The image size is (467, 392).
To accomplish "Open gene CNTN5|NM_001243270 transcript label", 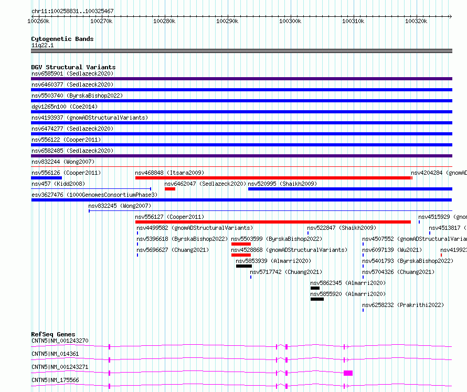I will click(x=60, y=341).
